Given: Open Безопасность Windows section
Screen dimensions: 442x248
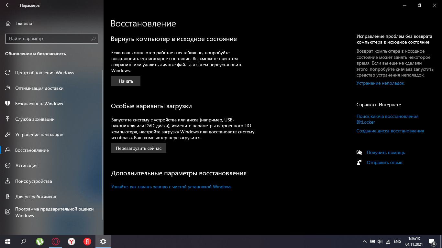Looking at the screenshot, I should pyautogui.click(x=39, y=104).
